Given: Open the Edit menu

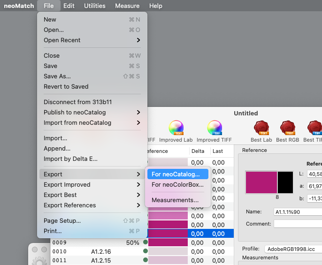Looking at the screenshot, I should [x=69, y=6].
